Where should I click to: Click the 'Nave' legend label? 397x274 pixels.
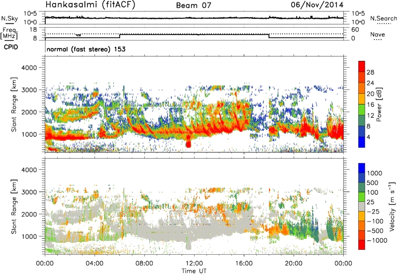(377, 34)
